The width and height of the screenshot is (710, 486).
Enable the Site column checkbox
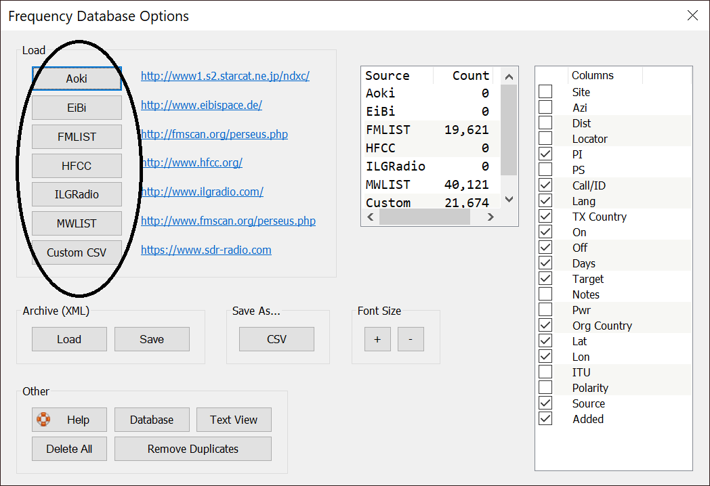point(545,92)
